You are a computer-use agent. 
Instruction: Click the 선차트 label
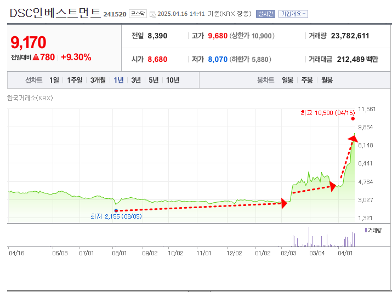(x=34, y=80)
